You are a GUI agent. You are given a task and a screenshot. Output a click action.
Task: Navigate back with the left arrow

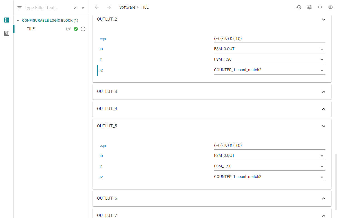click(x=97, y=8)
